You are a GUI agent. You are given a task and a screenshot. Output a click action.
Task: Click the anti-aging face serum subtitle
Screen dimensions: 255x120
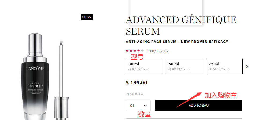click(x=177, y=42)
